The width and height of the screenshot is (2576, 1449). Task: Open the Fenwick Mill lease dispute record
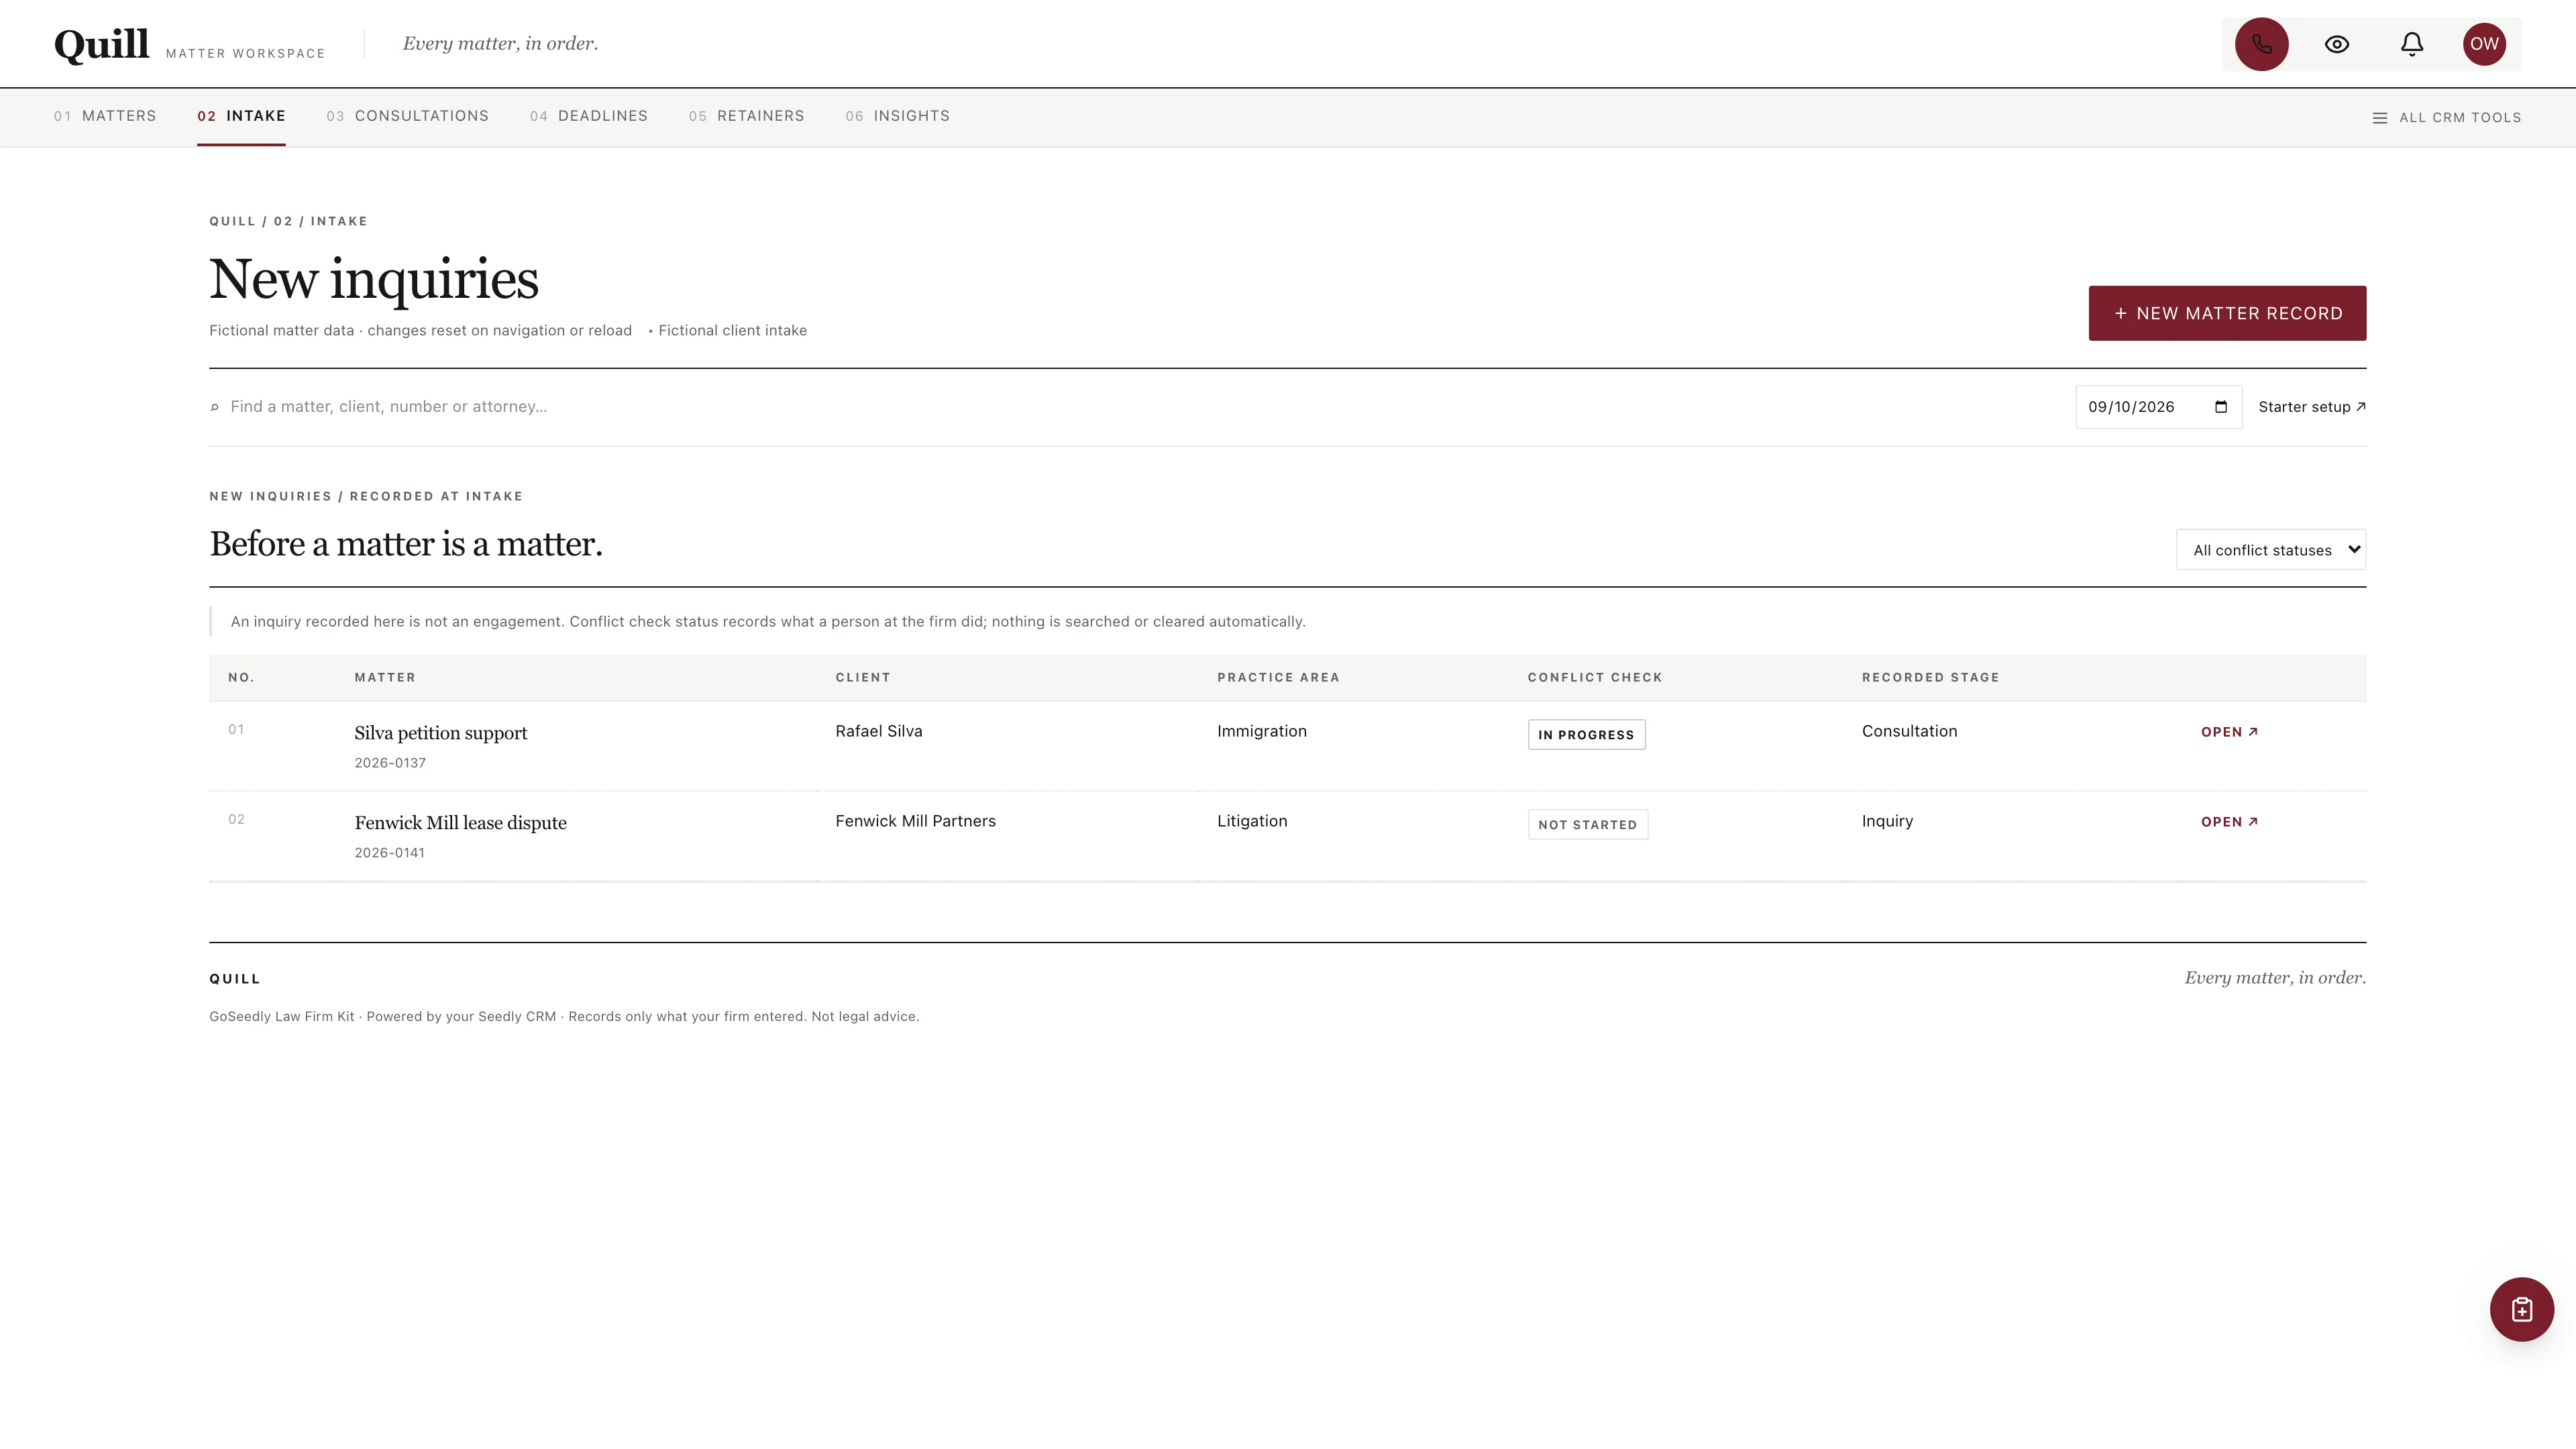(2229, 822)
